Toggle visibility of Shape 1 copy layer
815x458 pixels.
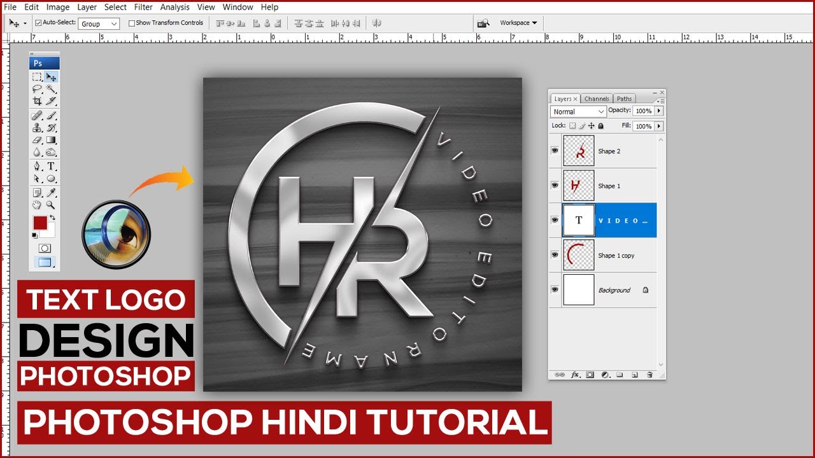[555, 255]
